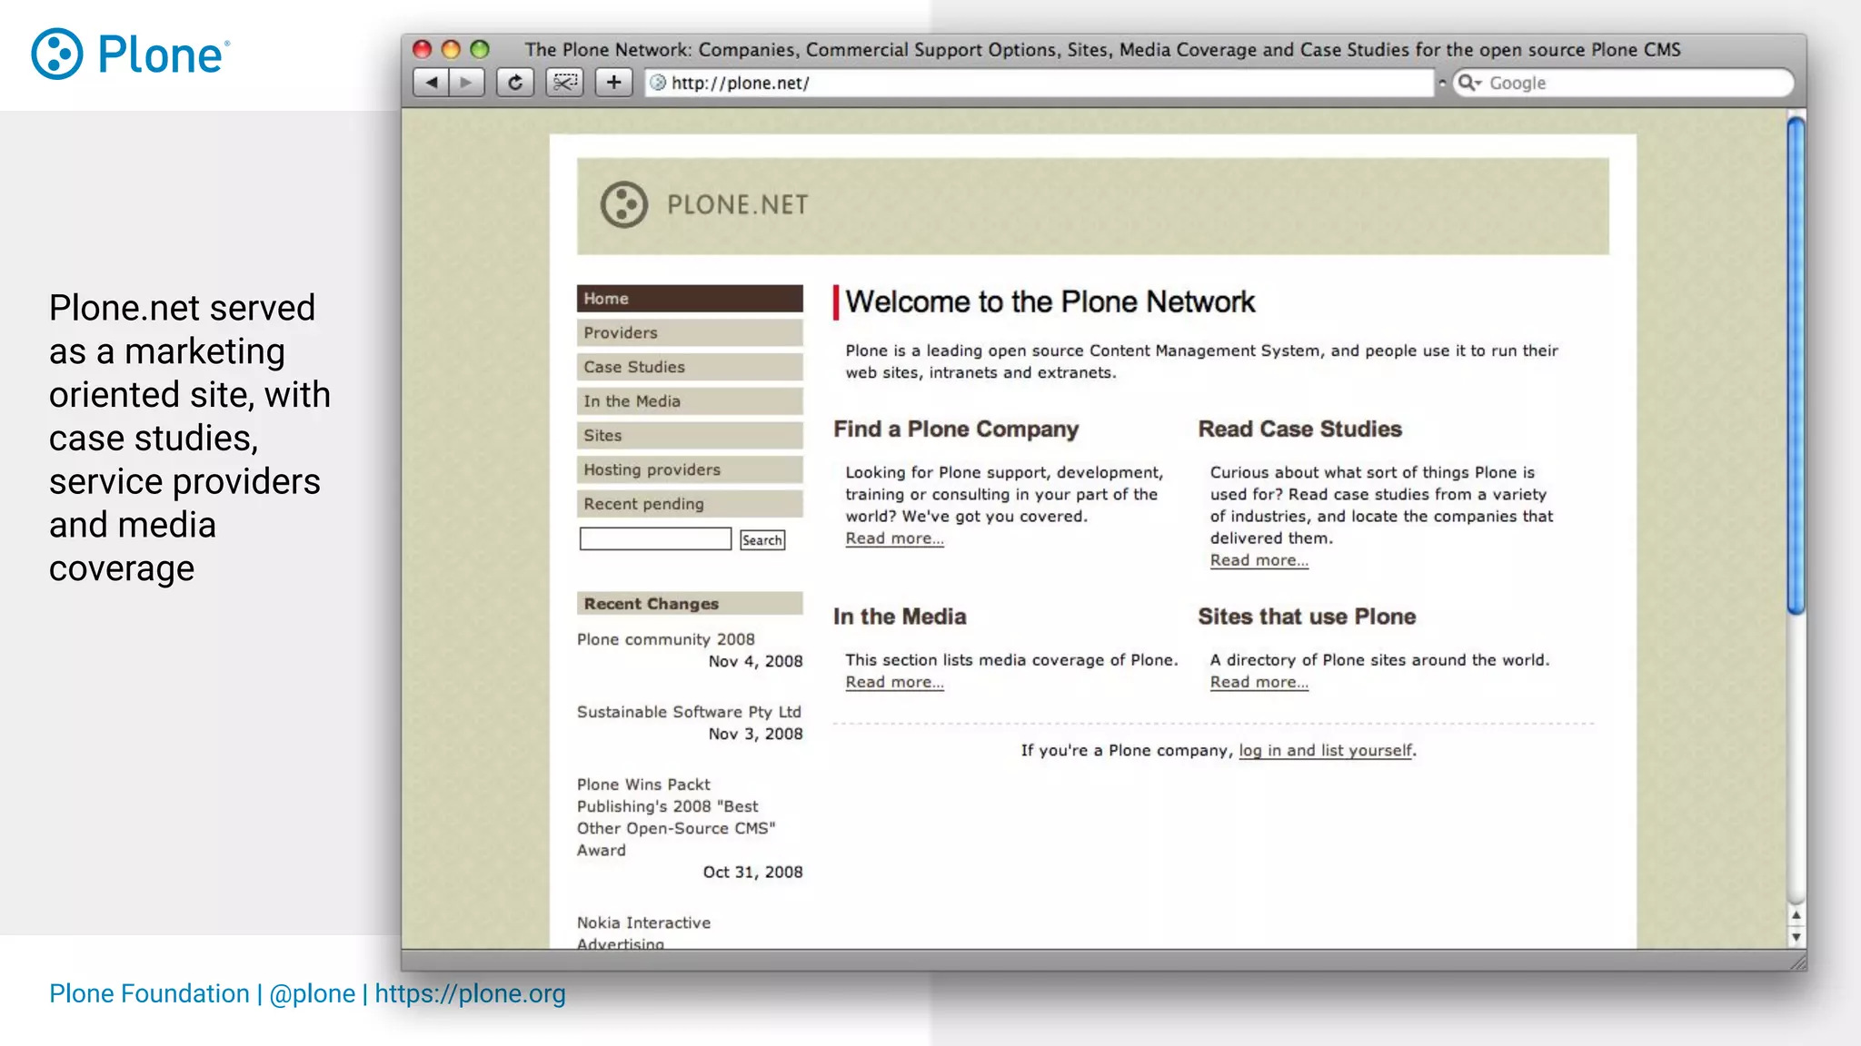The width and height of the screenshot is (1861, 1046).
Task: Click the http://plone.net/ address field
Action: tap(1040, 83)
